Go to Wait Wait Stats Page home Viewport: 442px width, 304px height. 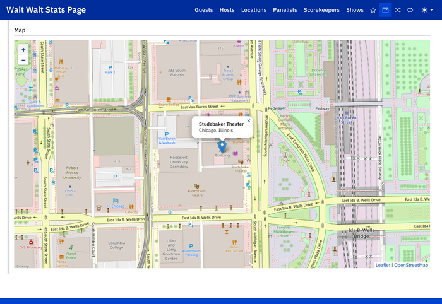click(x=46, y=10)
